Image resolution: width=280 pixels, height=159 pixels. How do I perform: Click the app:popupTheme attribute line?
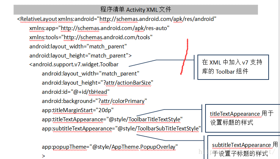pos(110,147)
